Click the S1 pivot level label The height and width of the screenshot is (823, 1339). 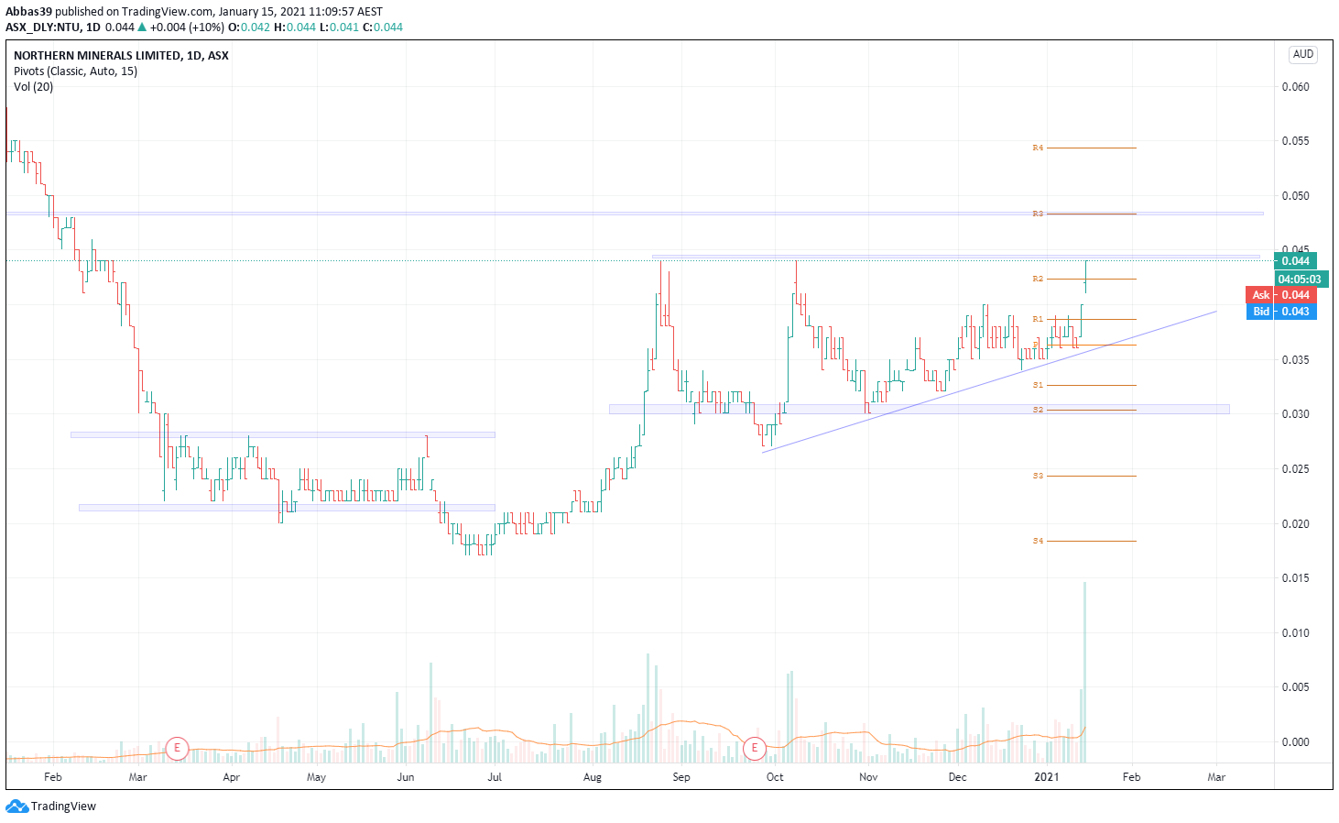[1038, 385]
